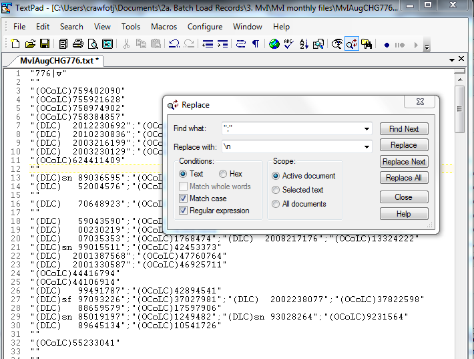The image size is (474, 359).
Task: Click the Print icon in the toolbar
Action: (x=77, y=44)
